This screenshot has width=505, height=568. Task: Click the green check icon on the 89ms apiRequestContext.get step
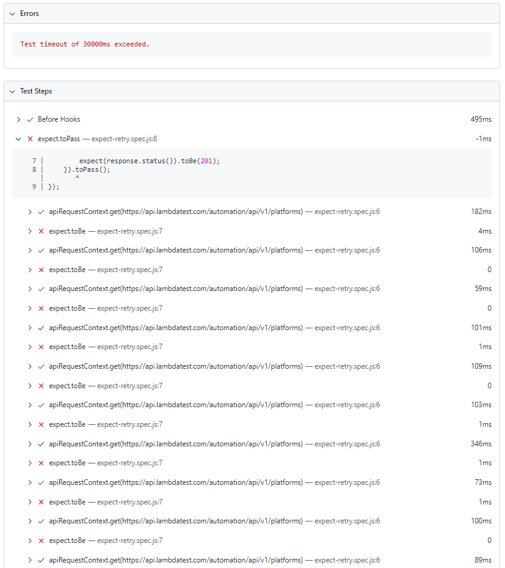[41, 560]
